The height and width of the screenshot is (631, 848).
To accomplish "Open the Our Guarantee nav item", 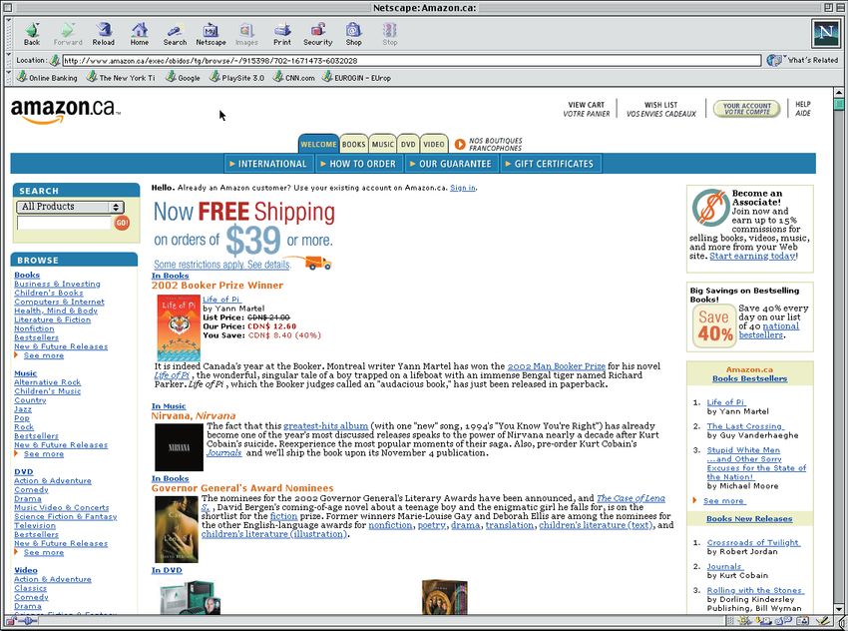I will coord(451,164).
